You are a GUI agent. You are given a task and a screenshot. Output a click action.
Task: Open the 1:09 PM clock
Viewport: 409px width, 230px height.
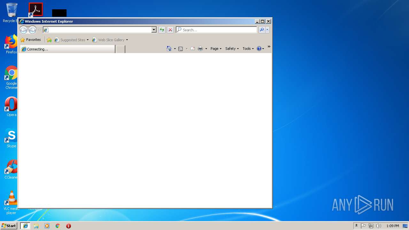(392, 226)
